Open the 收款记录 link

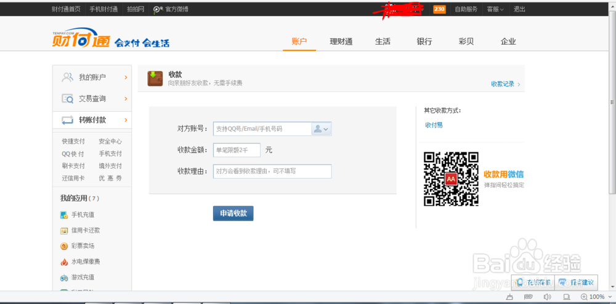point(505,84)
